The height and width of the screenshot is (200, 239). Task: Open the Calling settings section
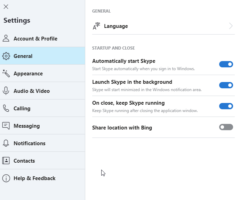tap(42, 108)
